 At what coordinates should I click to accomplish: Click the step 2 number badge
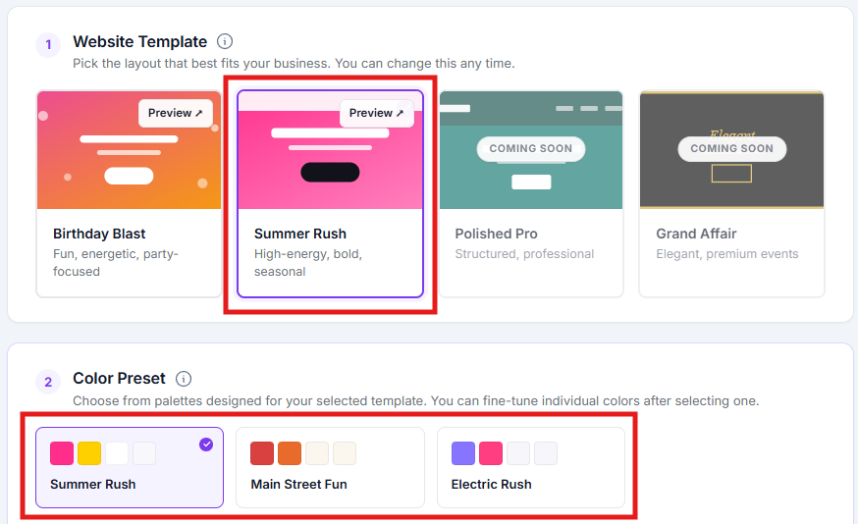point(48,382)
